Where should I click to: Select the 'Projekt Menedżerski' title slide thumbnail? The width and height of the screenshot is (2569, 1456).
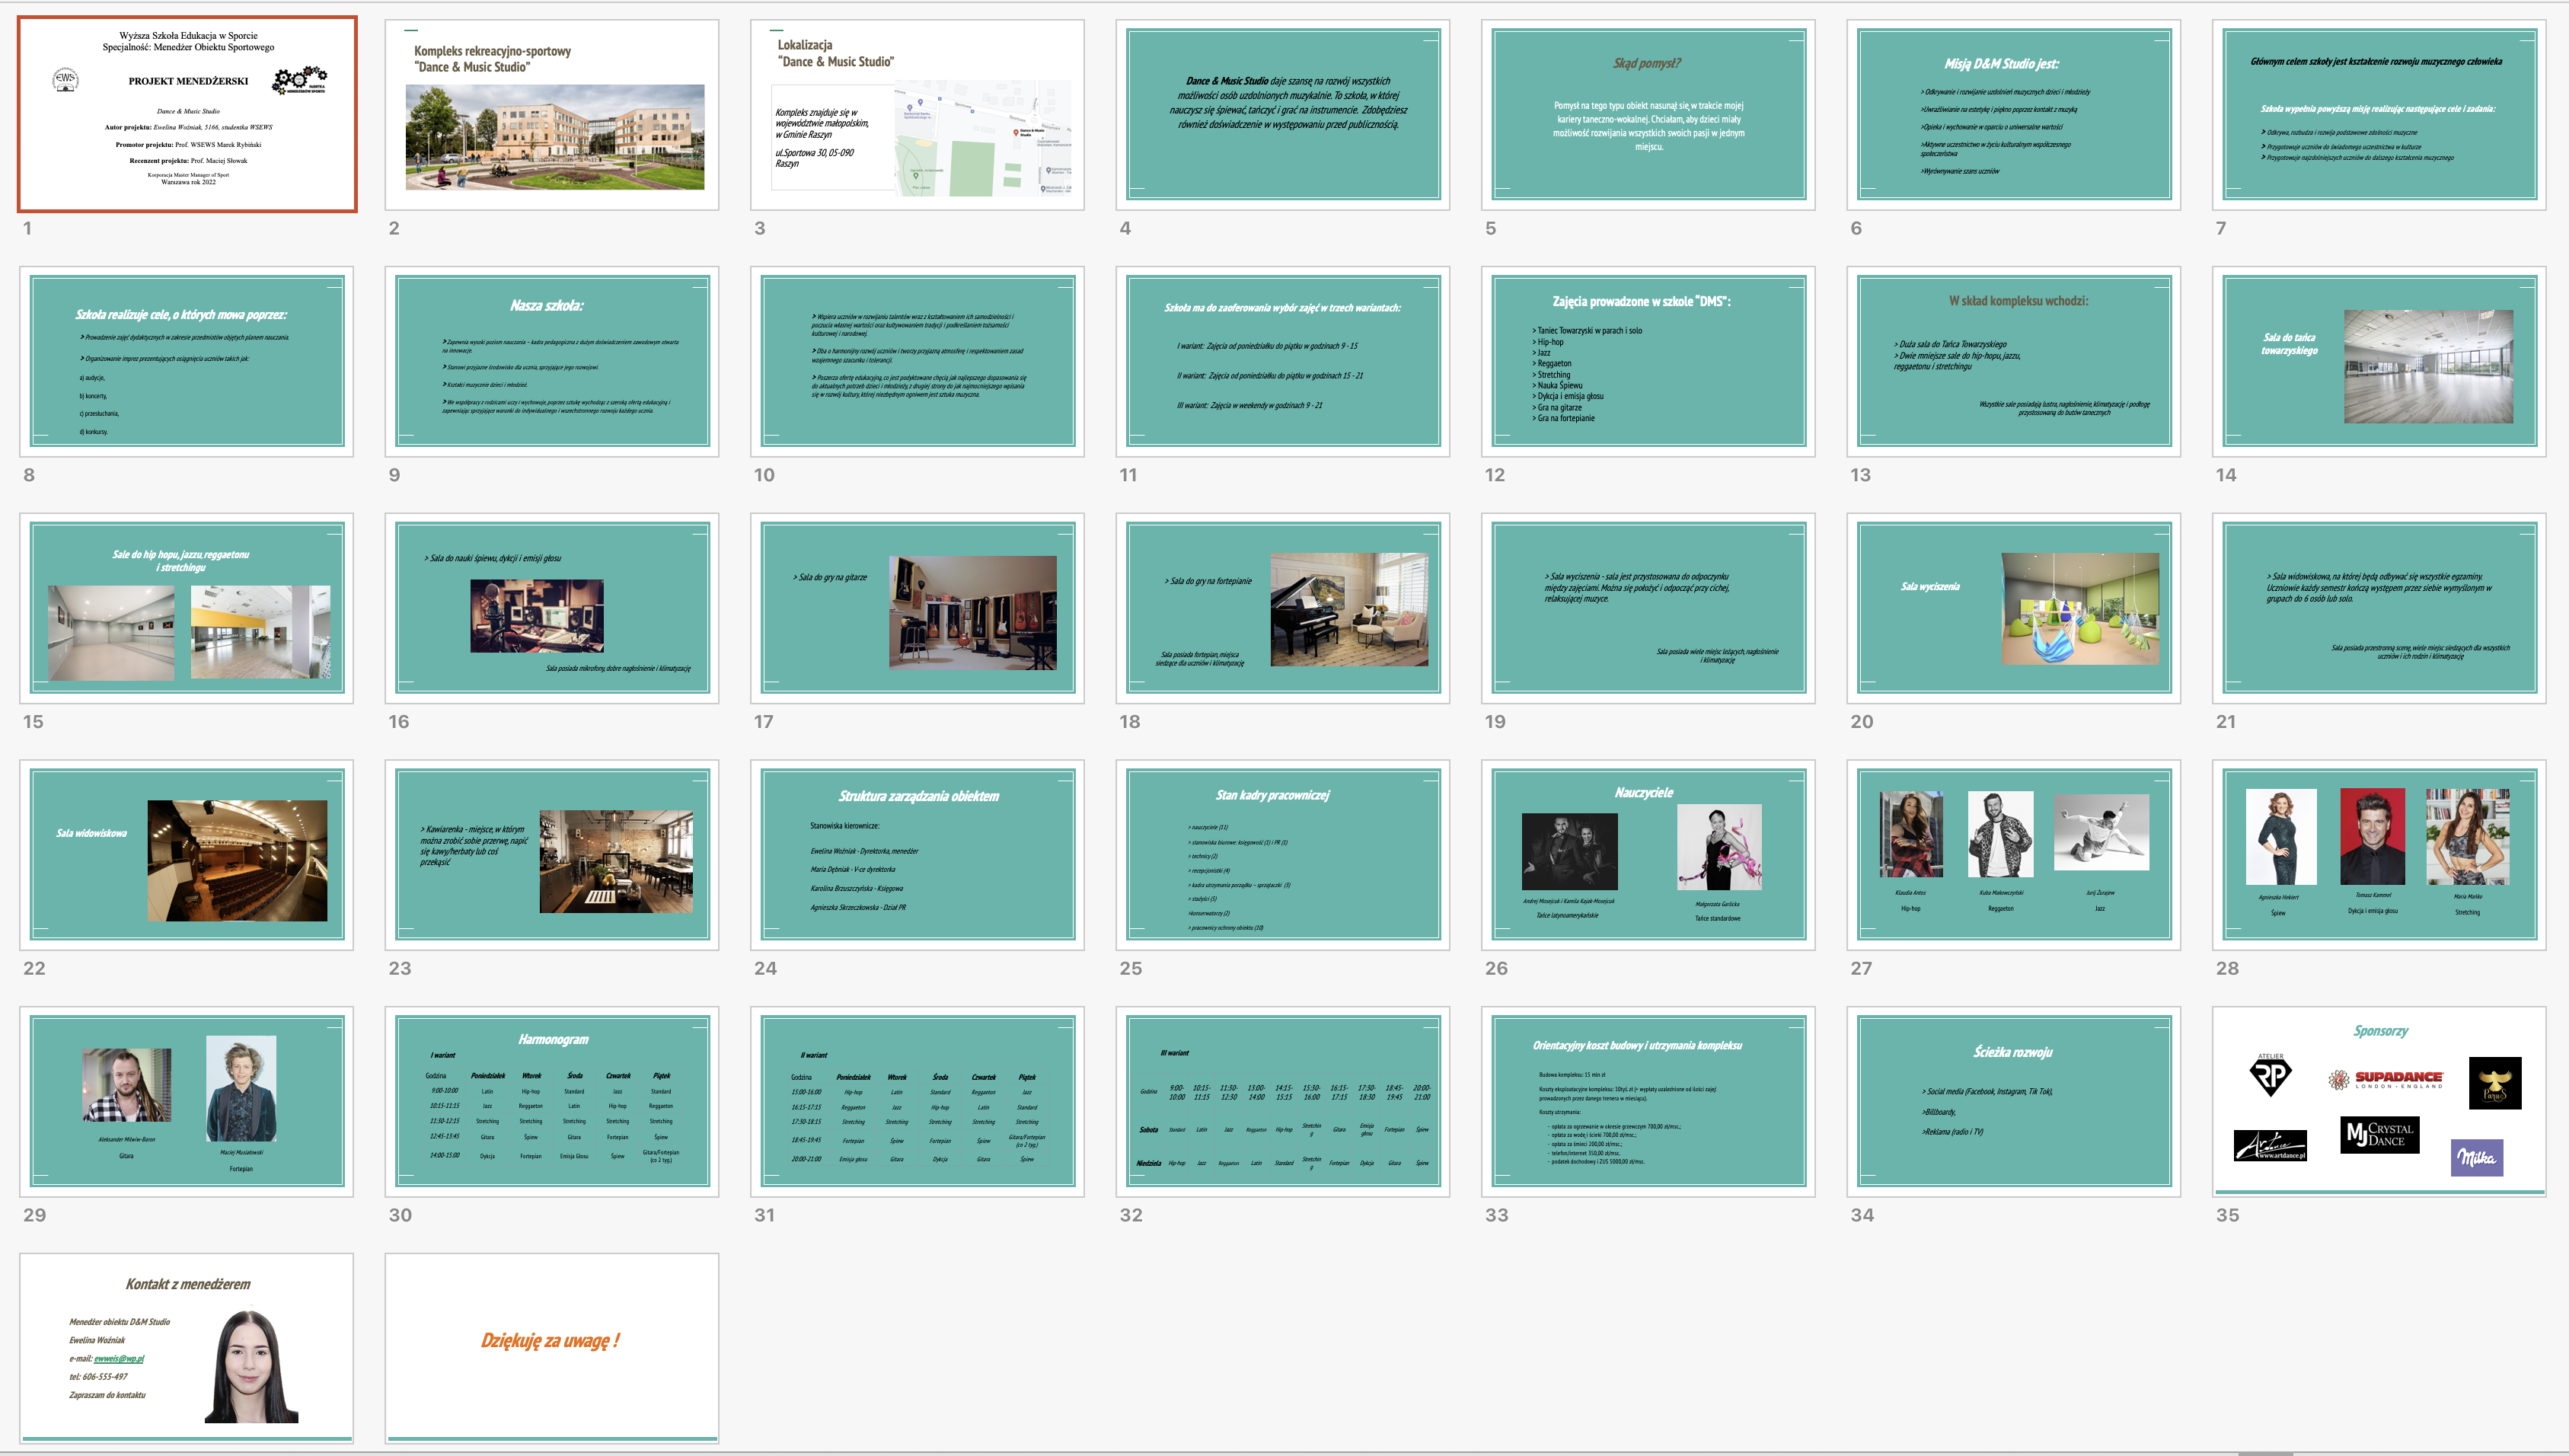[x=187, y=114]
